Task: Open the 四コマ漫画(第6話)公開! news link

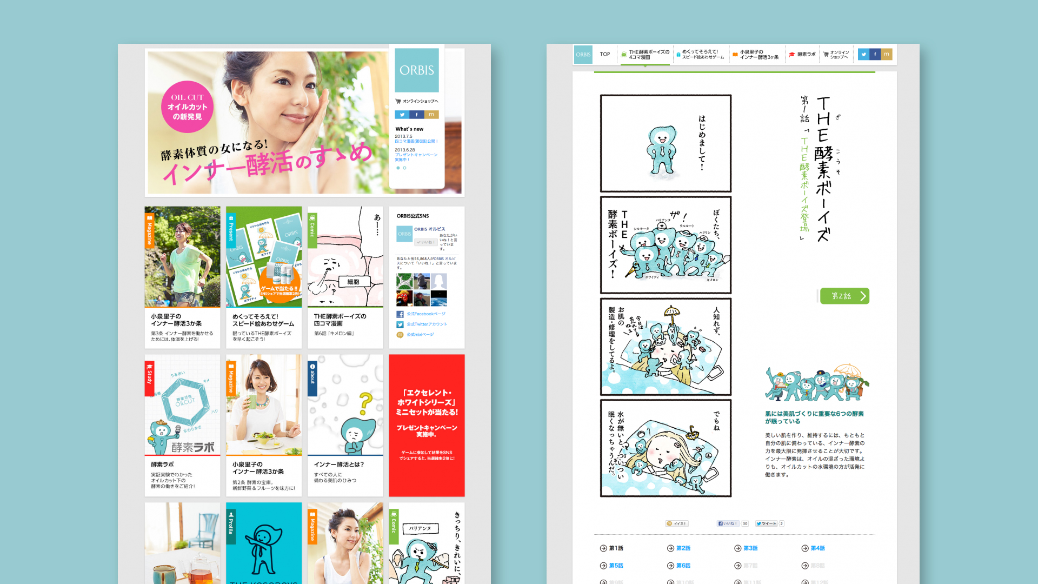Action: 416,141
